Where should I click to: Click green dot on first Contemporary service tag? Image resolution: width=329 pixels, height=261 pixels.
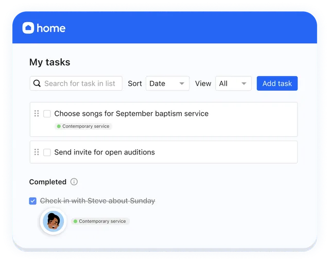pos(59,126)
